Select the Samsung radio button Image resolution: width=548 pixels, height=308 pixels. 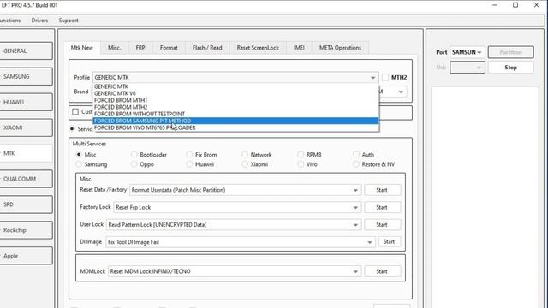pyautogui.click(x=79, y=164)
